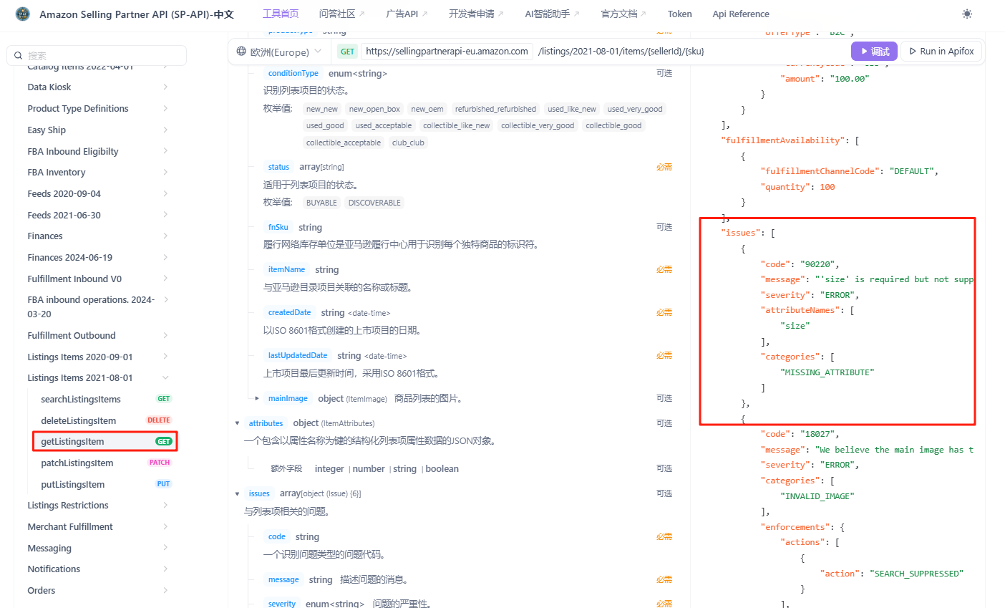Open the Token menu item

click(x=679, y=14)
